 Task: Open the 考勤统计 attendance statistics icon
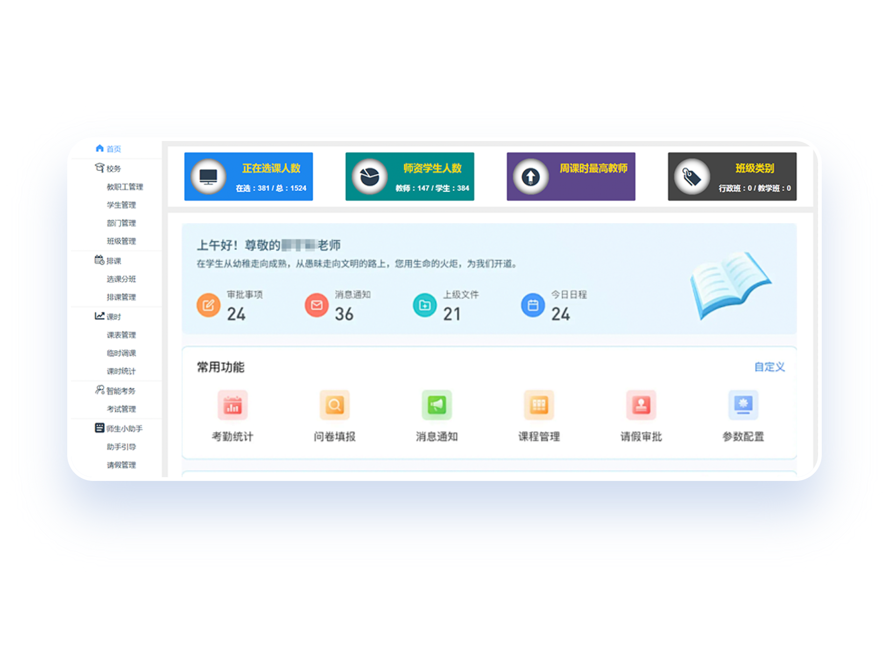coord(233,405)
